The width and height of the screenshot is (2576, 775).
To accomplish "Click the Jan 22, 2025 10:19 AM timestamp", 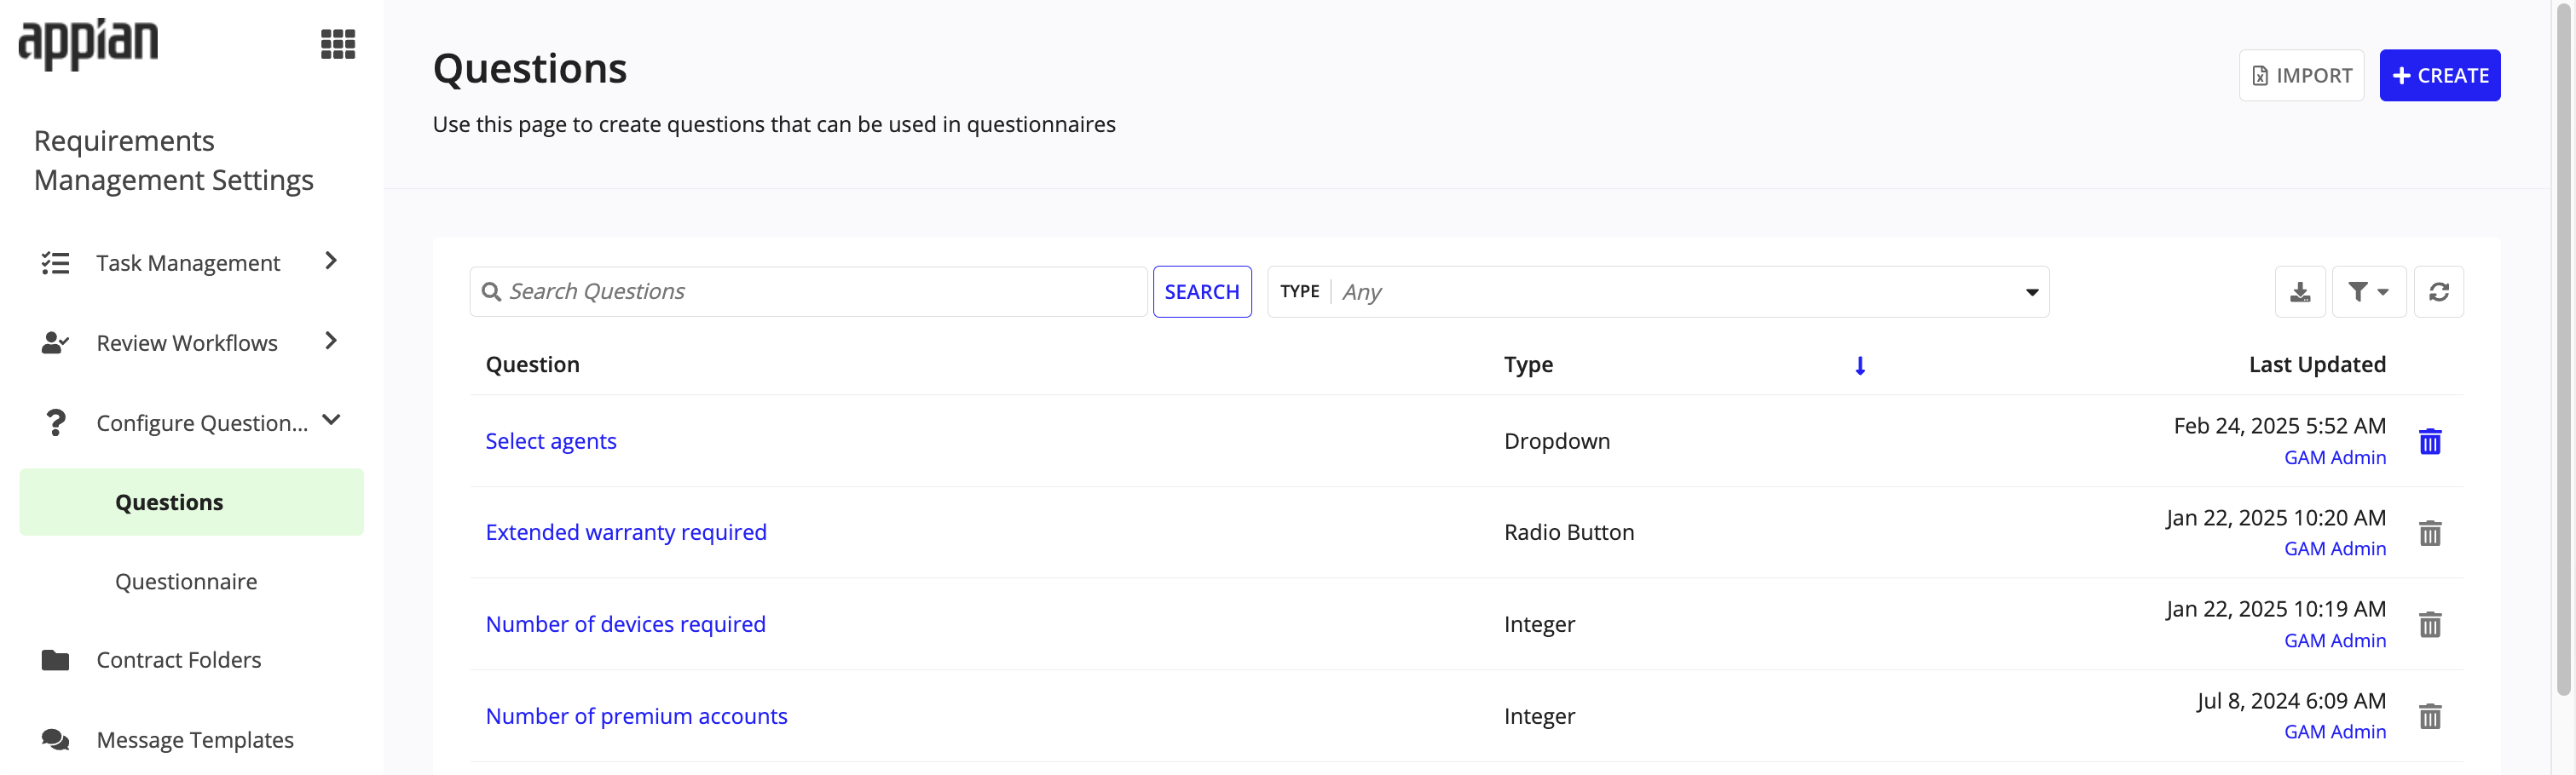I will click(2276, 608).
